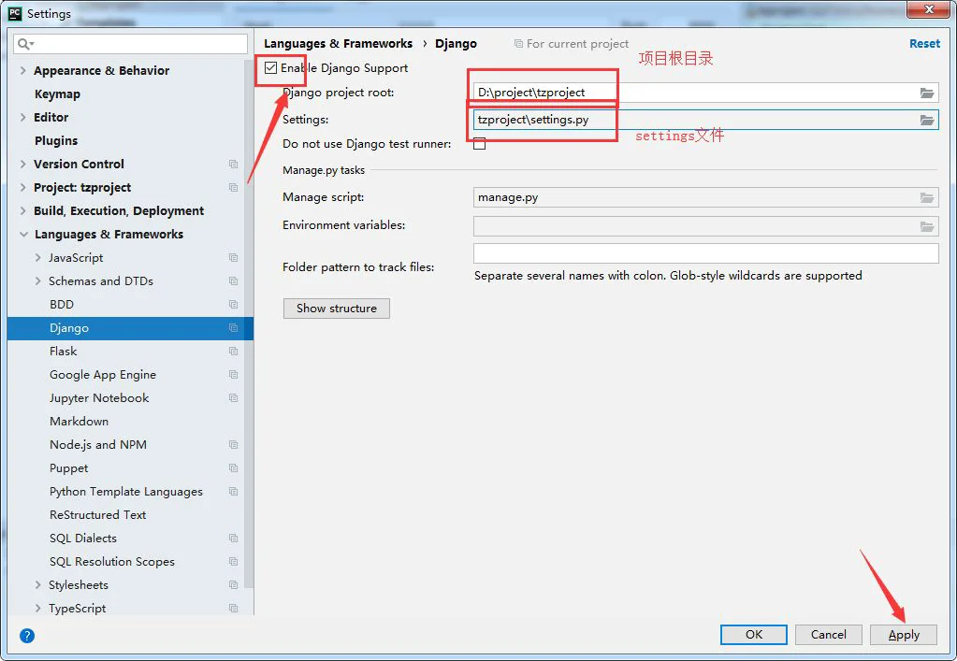Click the Folder pattern to track files field
Image resolution: width=957 pixels, height=661 pixels.
click(705, 253)
